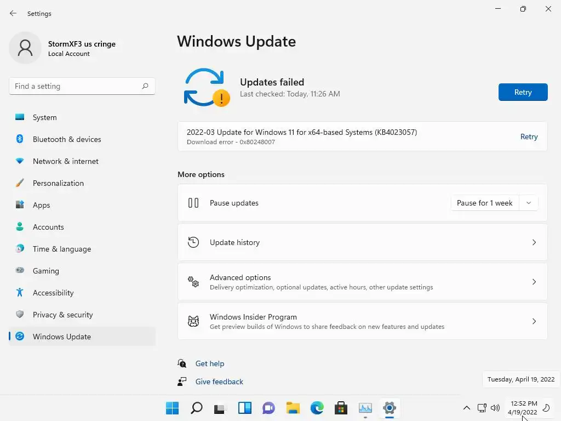The height and width of the screenshot is (421, 561).
Task: Open the Apps section
Action: tap(82, 205)
